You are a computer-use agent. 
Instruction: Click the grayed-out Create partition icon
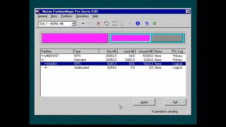pos(91,24)
